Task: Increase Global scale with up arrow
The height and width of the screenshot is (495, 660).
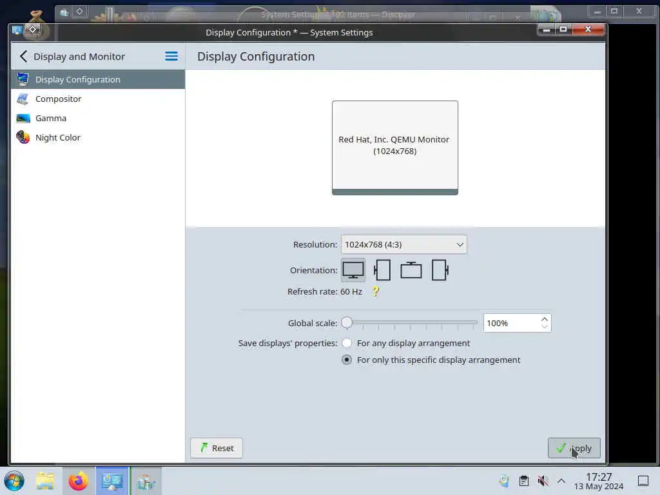Action: click(x=544, y=319)
